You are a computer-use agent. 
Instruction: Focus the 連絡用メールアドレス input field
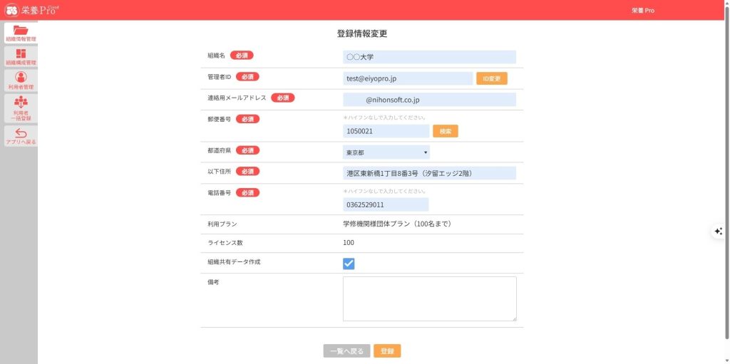[428, 100]
